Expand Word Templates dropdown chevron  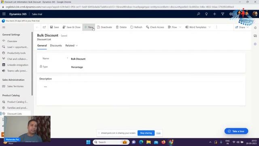[210, 27]
